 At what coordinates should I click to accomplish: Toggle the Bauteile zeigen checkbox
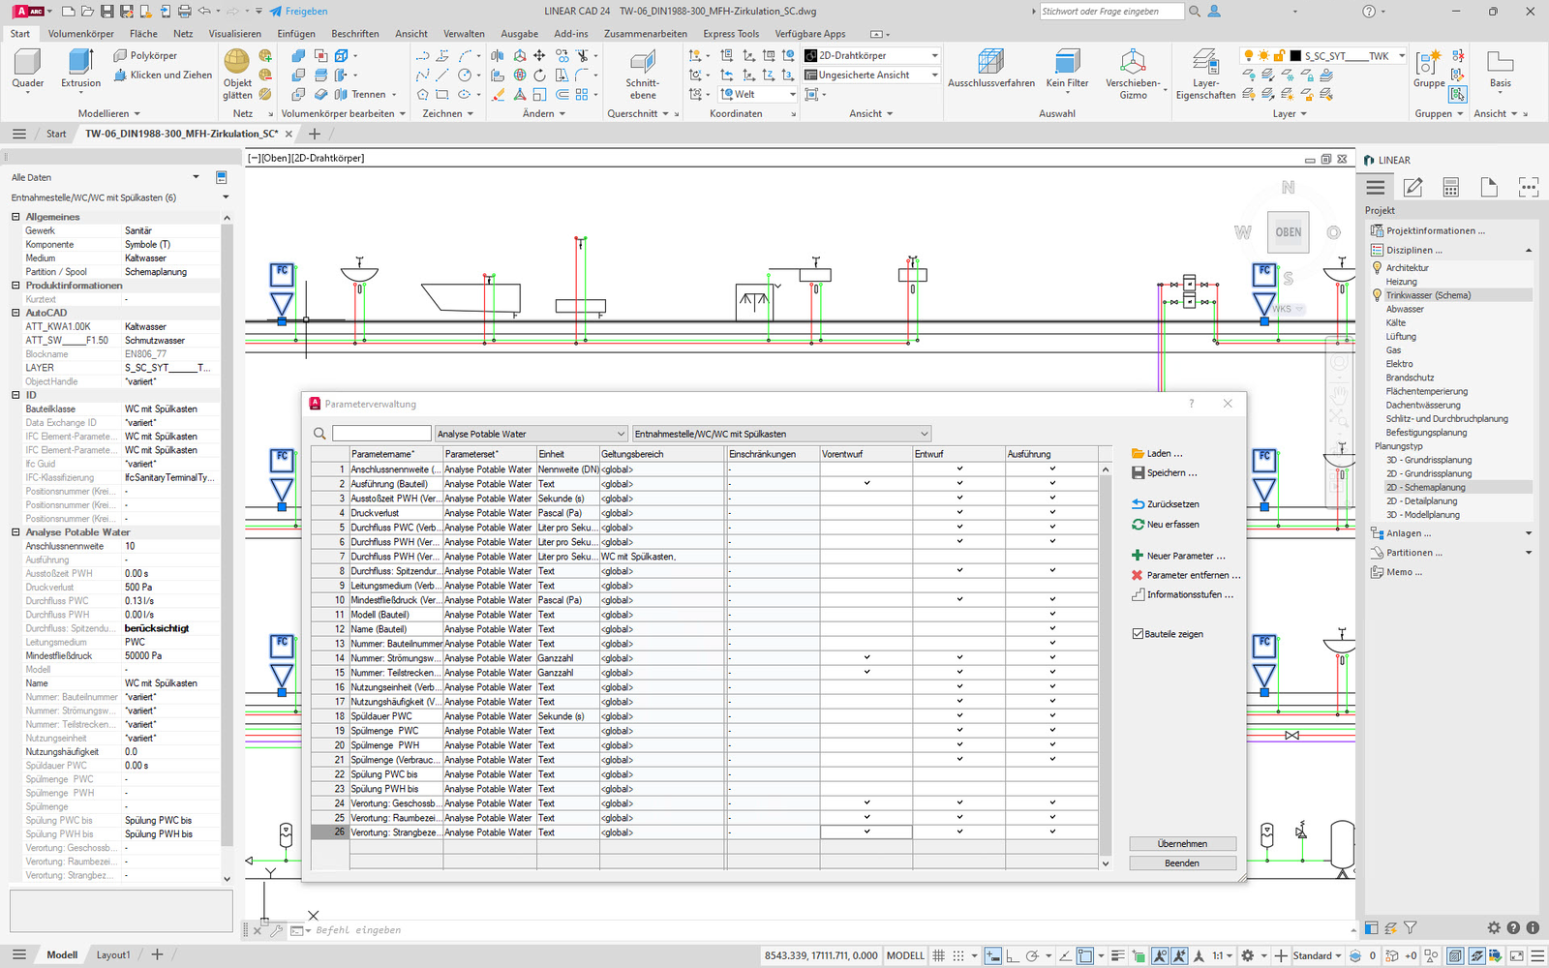tap(1138, 634)
